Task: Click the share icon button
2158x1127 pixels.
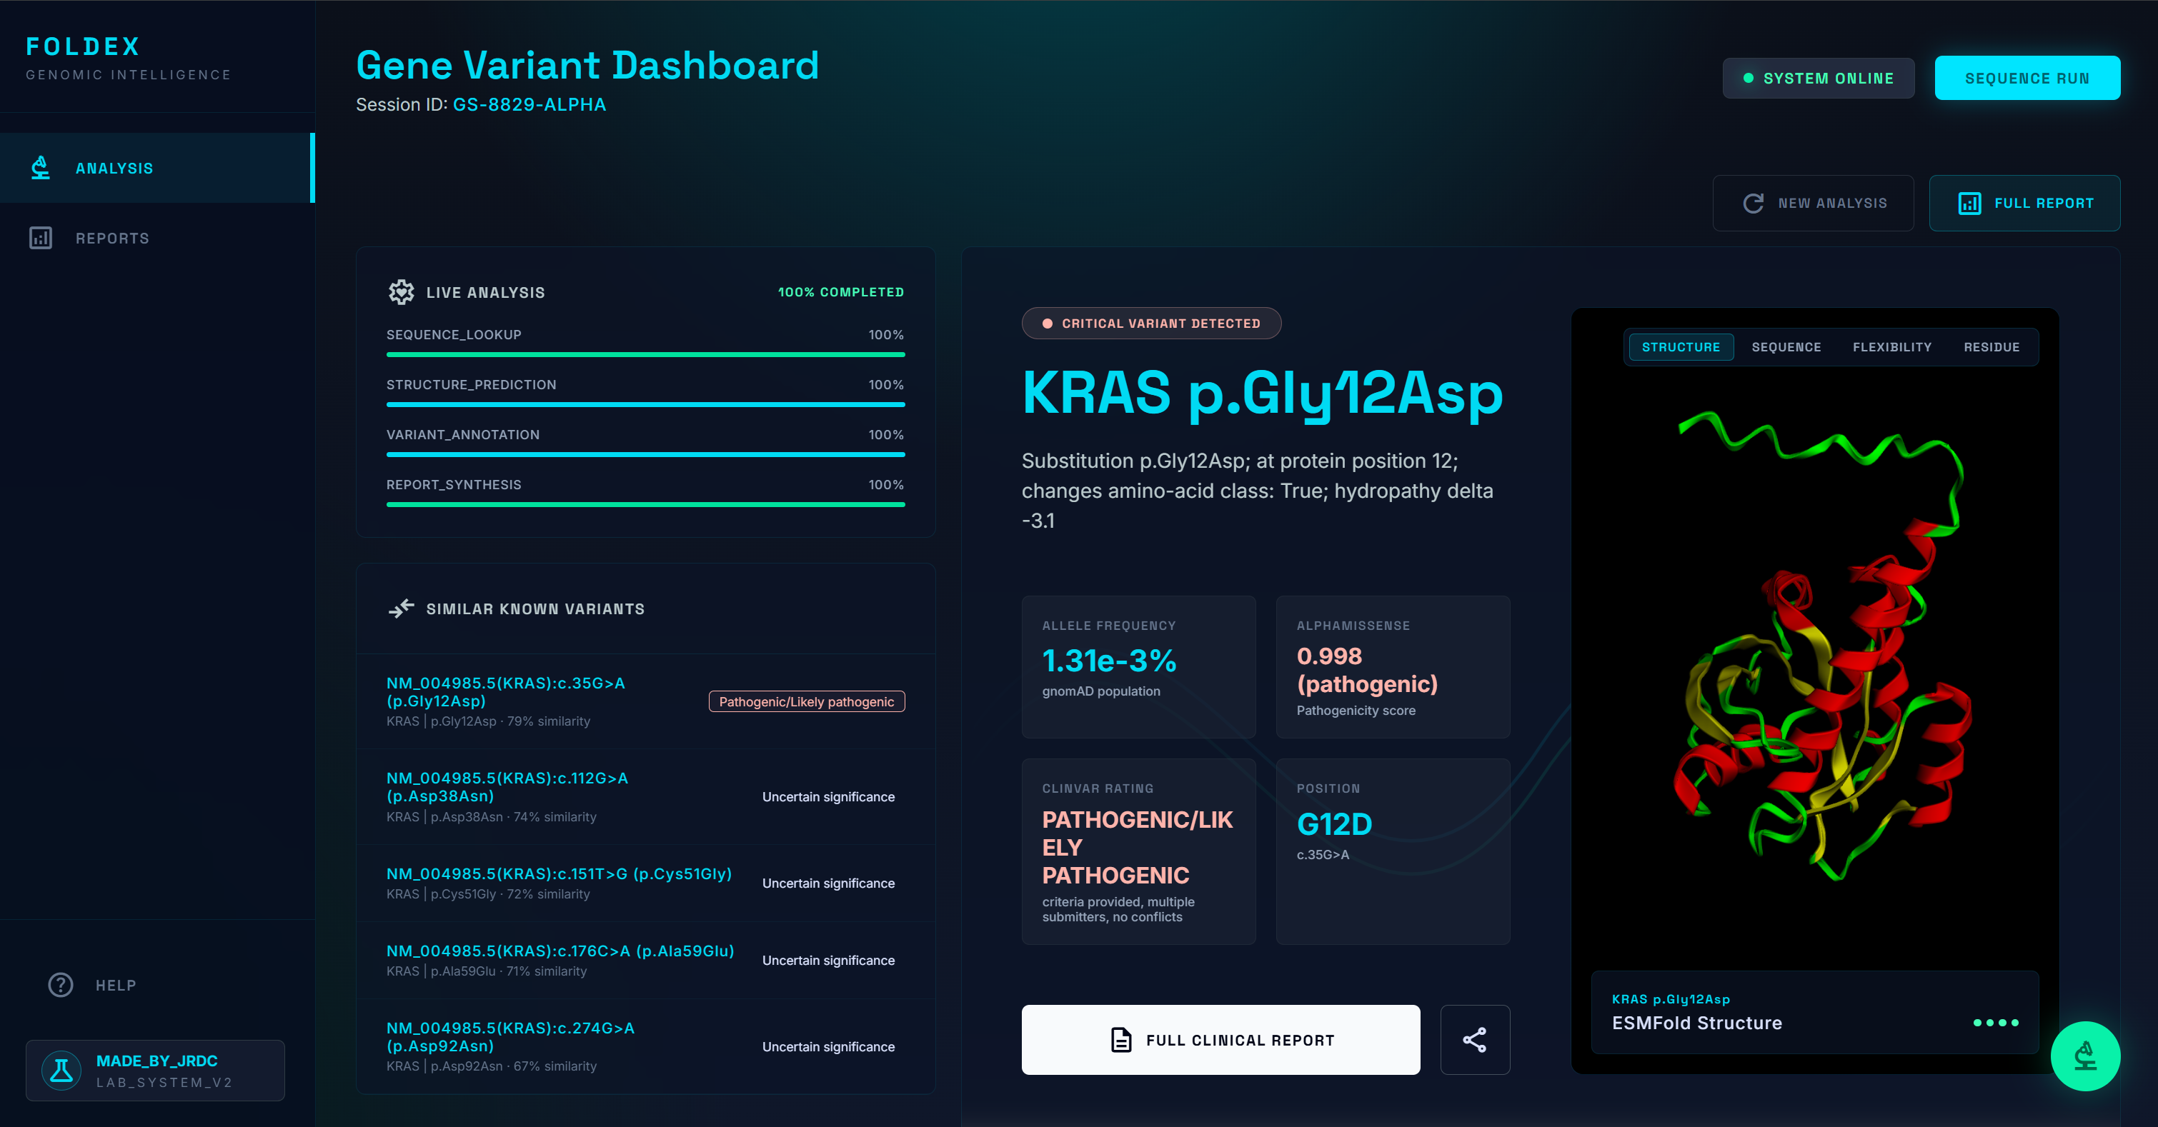Action: tap(1474, 1040)
